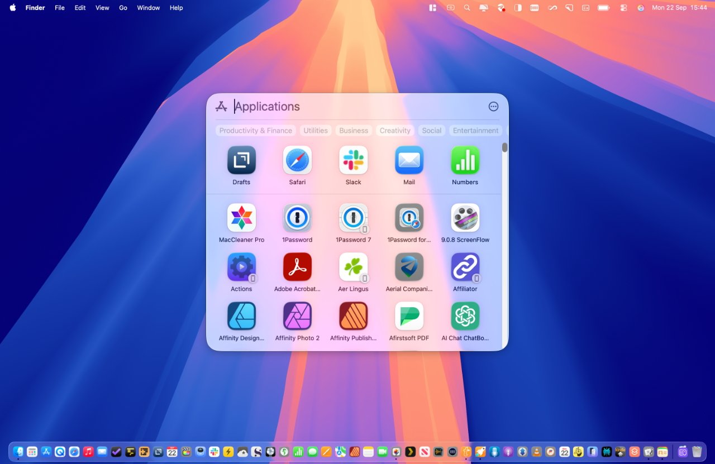Open the ellipsis options menu

[493, 106]
